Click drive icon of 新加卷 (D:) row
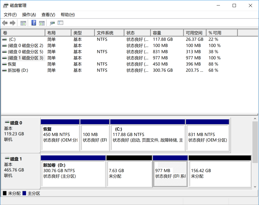The image size is (259, 205). coord(4,70)
